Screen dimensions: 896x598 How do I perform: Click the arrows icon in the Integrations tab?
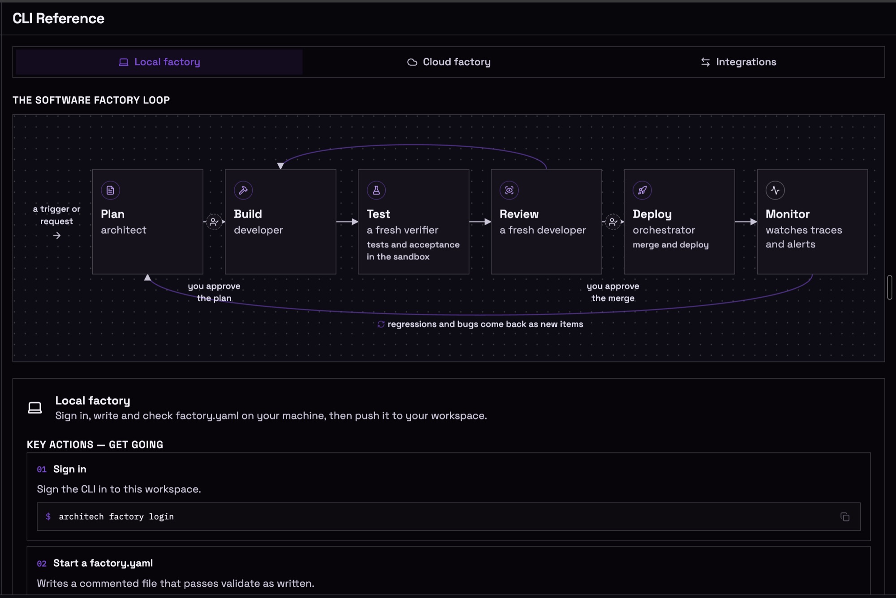click(x=706, y=62)
